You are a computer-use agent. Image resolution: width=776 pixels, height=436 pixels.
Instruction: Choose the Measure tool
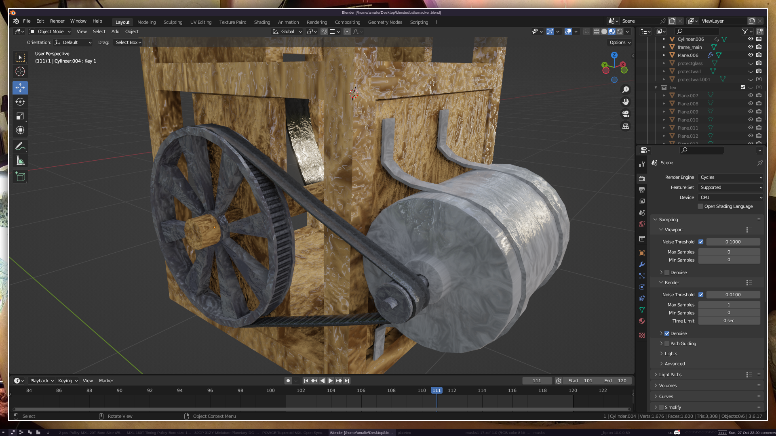pos(20,161)
